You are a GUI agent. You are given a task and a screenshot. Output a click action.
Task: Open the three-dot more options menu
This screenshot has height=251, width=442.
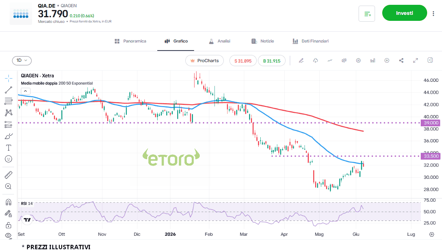pos(434,13)
